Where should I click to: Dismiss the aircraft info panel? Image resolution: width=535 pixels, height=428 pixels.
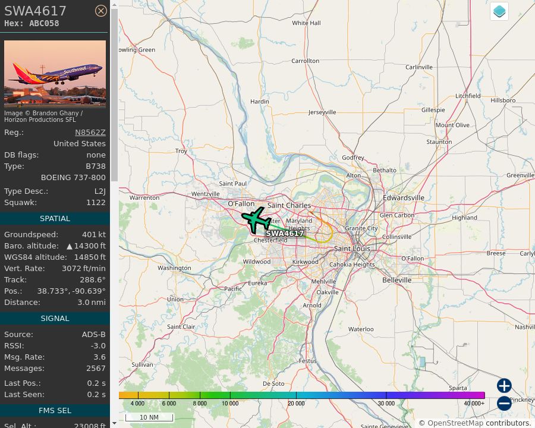(101, 11)
